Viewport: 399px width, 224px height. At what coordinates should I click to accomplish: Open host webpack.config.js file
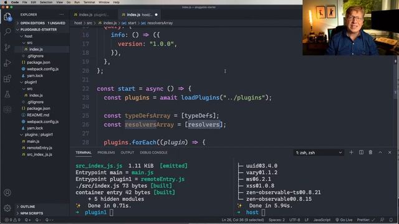42,69
